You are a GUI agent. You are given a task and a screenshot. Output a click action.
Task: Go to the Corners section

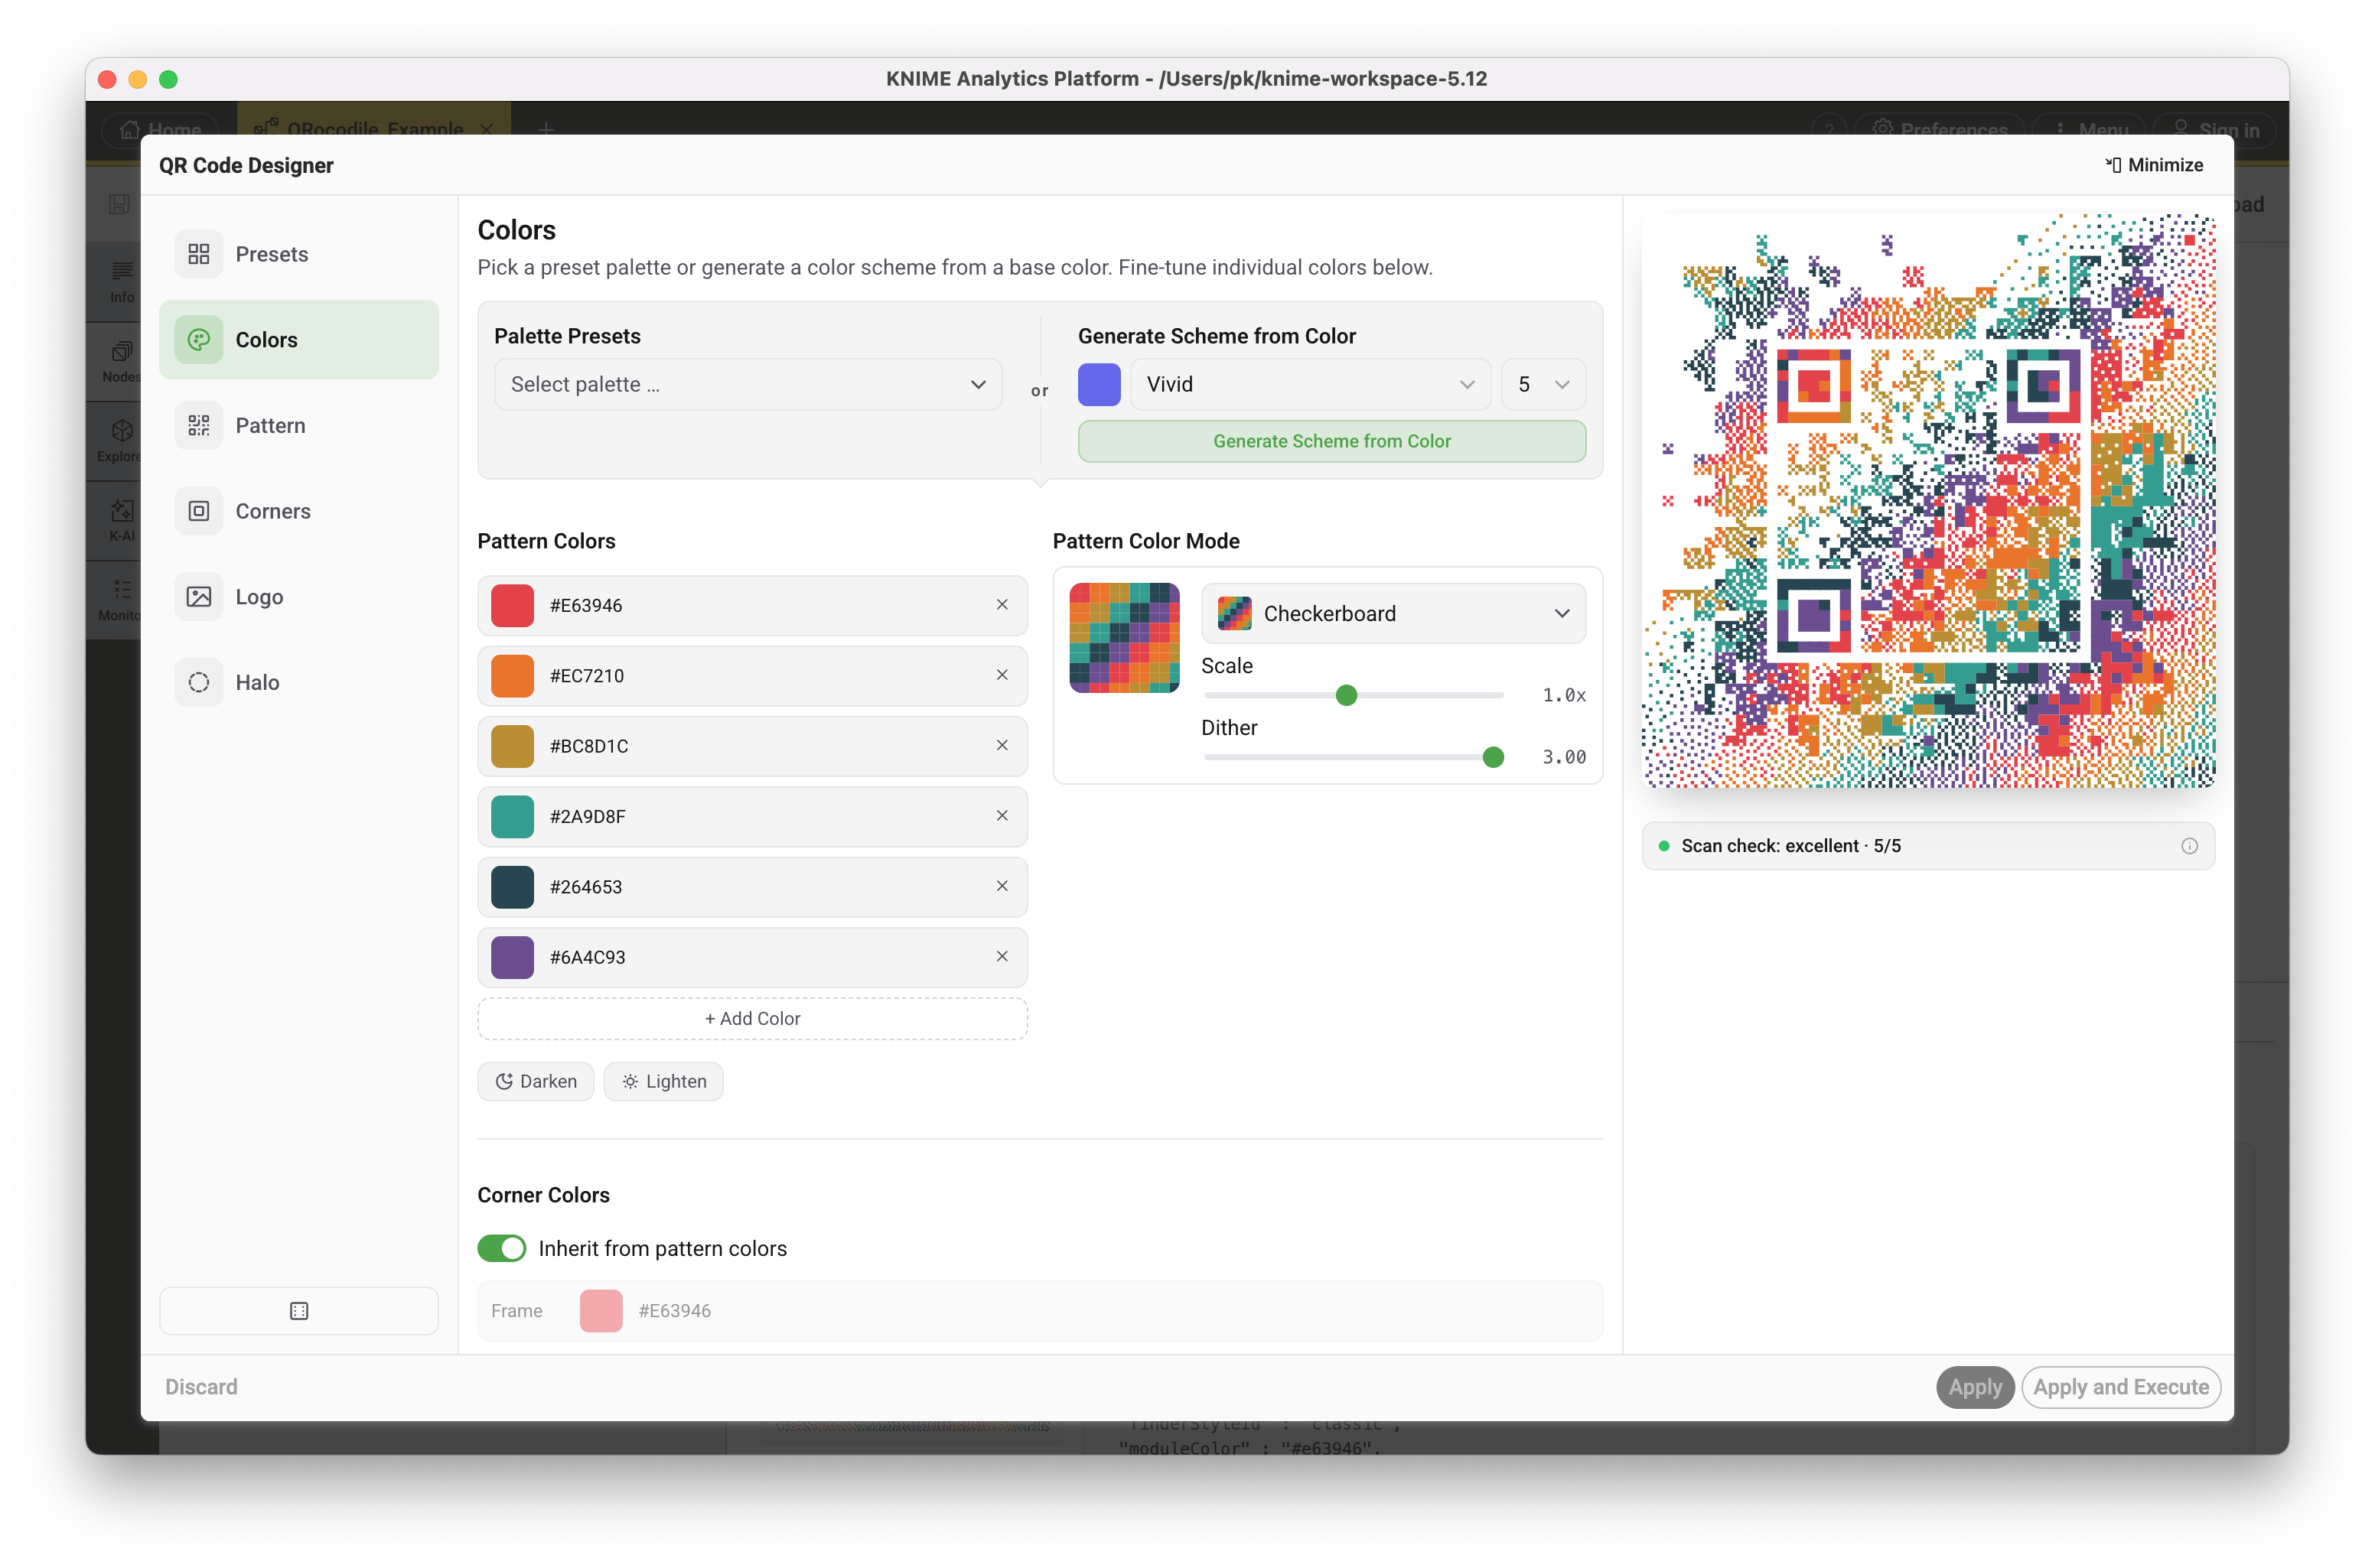coord(298,511)
